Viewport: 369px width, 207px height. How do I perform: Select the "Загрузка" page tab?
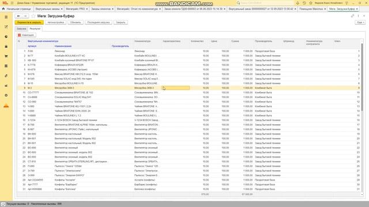tap(21, 29)
